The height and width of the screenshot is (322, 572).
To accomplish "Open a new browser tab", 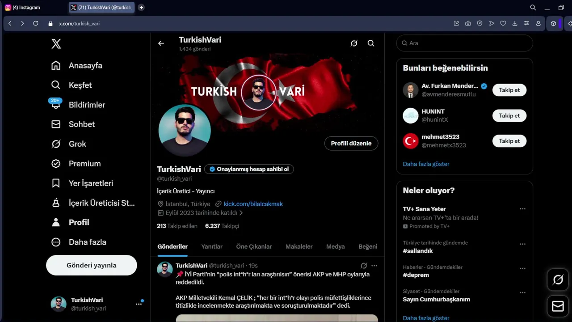I will click(x=141, y=8).
